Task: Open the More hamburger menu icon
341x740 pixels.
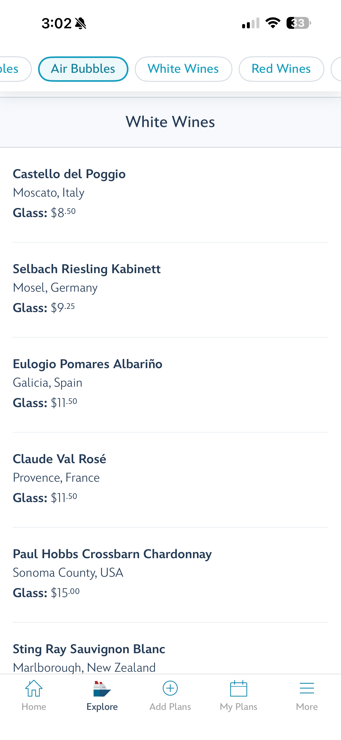Action: tap(307, 688)
